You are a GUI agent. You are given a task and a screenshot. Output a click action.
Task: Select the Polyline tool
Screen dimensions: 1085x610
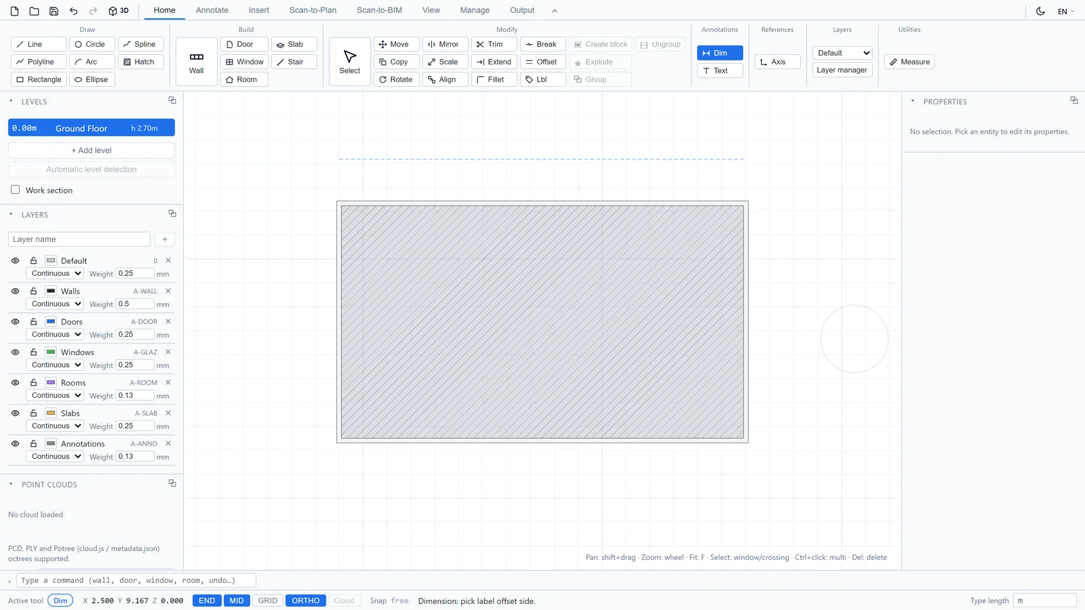point(39,62)
